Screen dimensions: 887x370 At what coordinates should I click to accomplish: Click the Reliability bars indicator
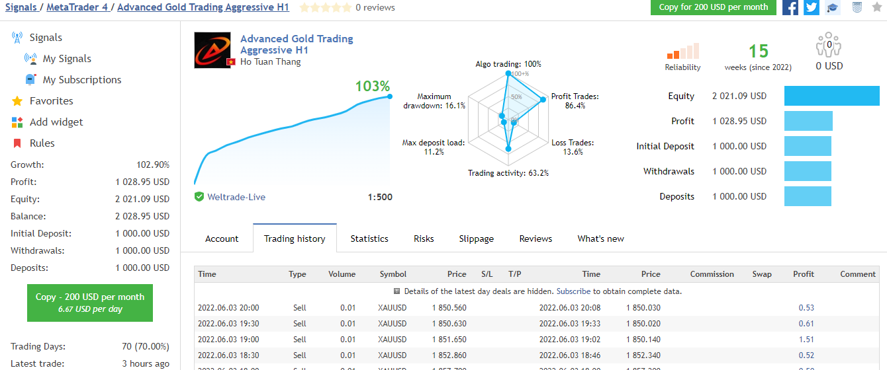683,52
